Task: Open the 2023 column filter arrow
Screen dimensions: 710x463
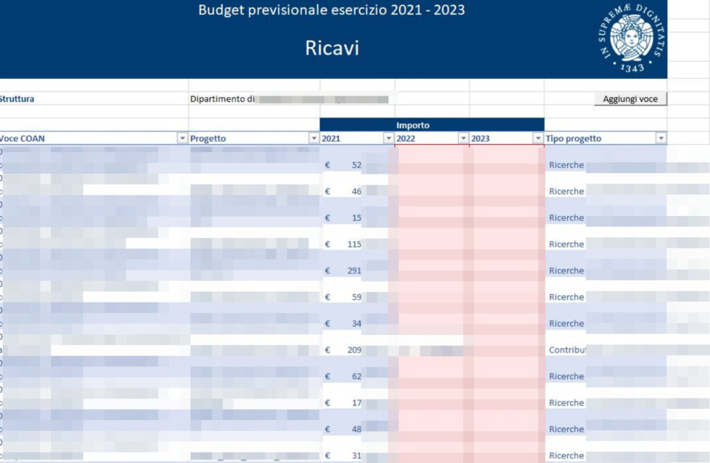Action: coord(537,138)
